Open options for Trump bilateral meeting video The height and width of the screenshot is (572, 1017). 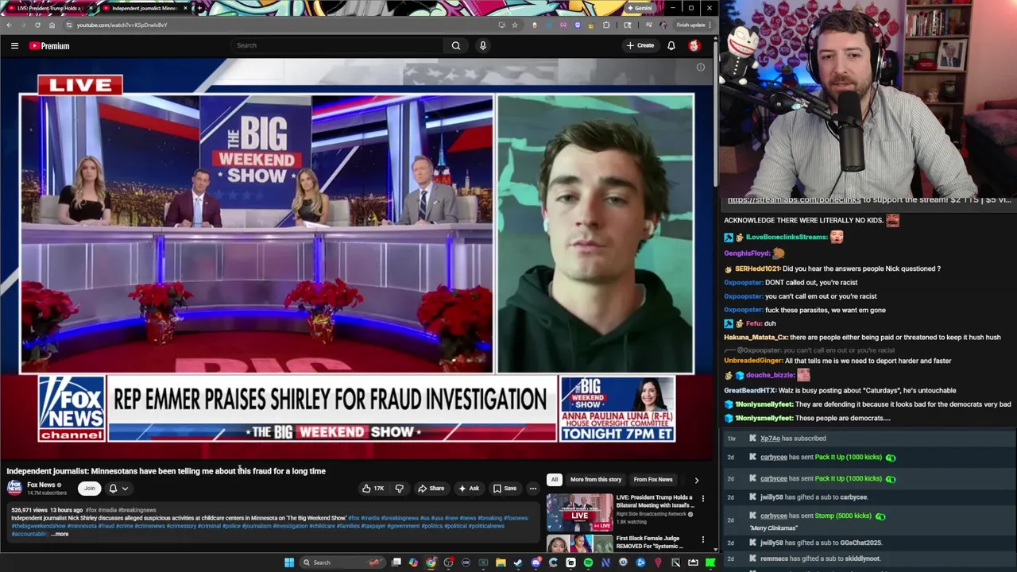click(x=702, y=498)
